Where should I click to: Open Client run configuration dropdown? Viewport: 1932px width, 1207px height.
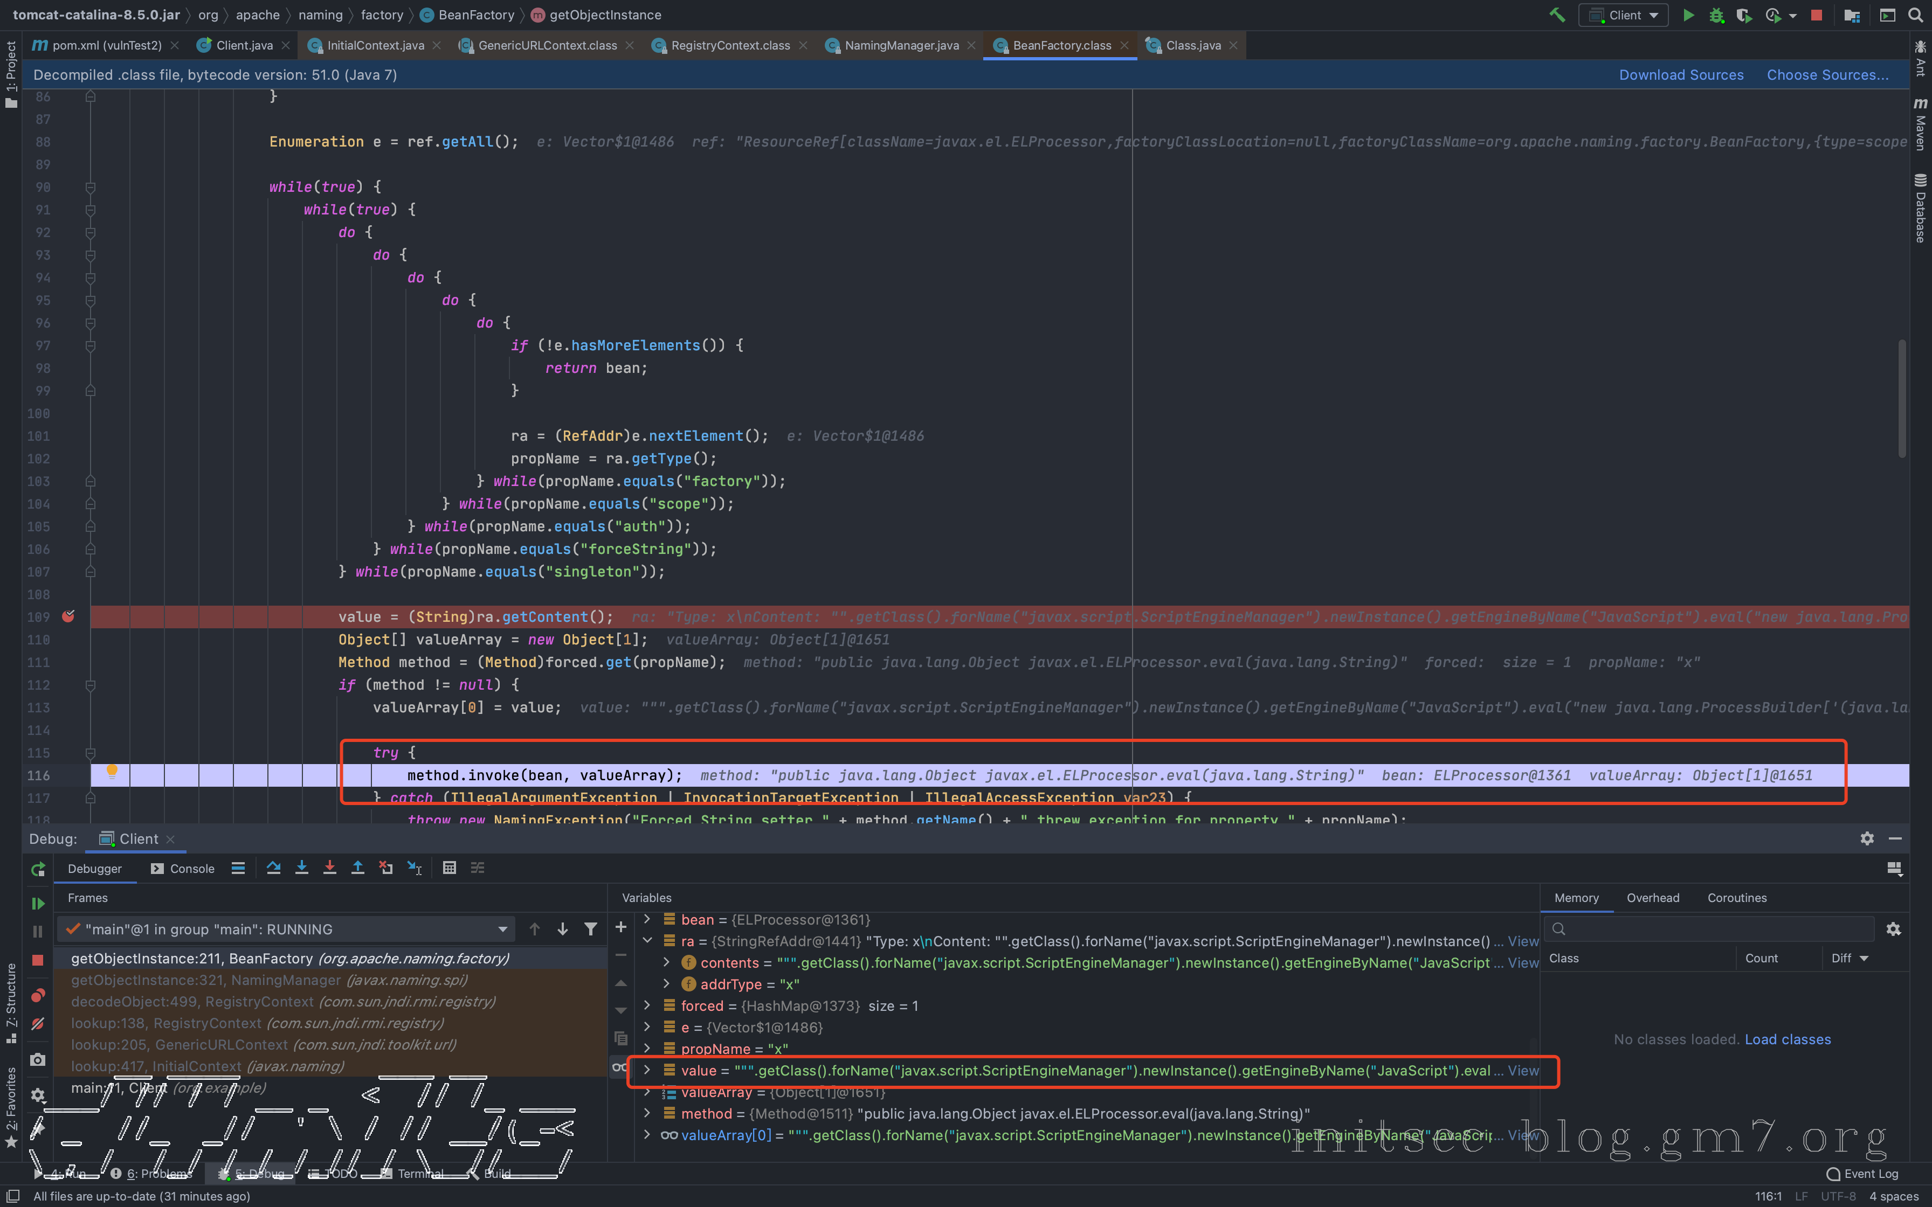point(1625,15)
